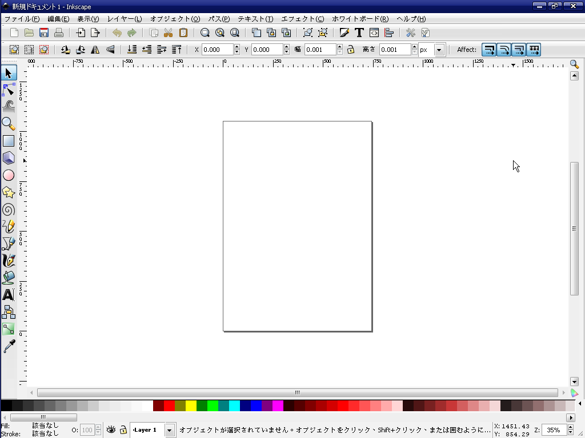The height and width of the screenshot is (438, 585).
Task: Toggle Layer 1 visibility eye icon
Action: [x=111, y=430]
